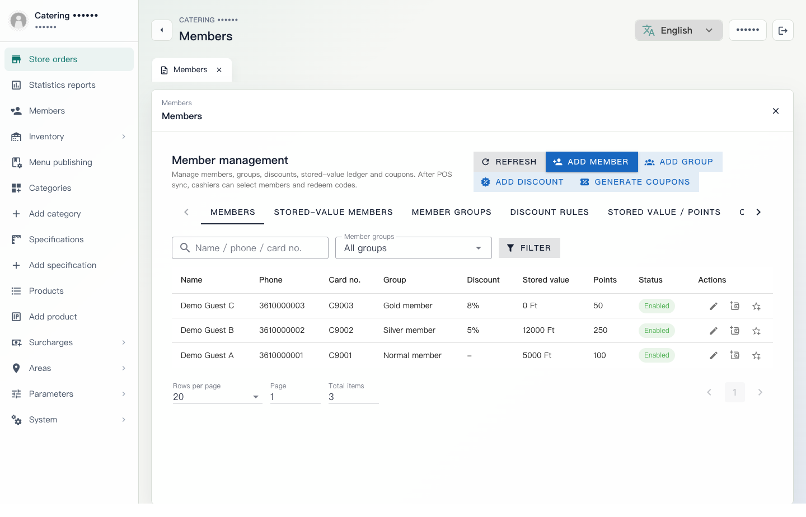Open stored-value ledger icon for Demo Guest B
The height and width of the screenshot is (517, 806).
point(735,331)
